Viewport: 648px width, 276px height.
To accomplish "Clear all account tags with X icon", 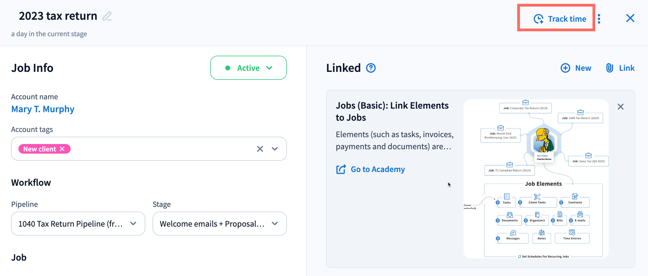I will (260, 149).
